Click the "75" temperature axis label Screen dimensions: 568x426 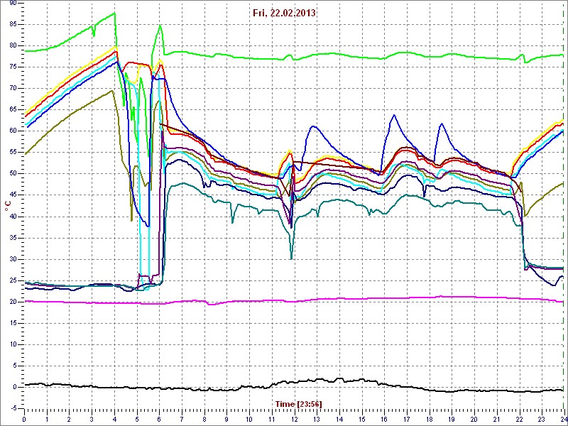[x=13, y=67]
